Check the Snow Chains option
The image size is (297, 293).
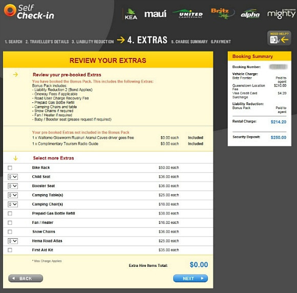tap(10, 232)
